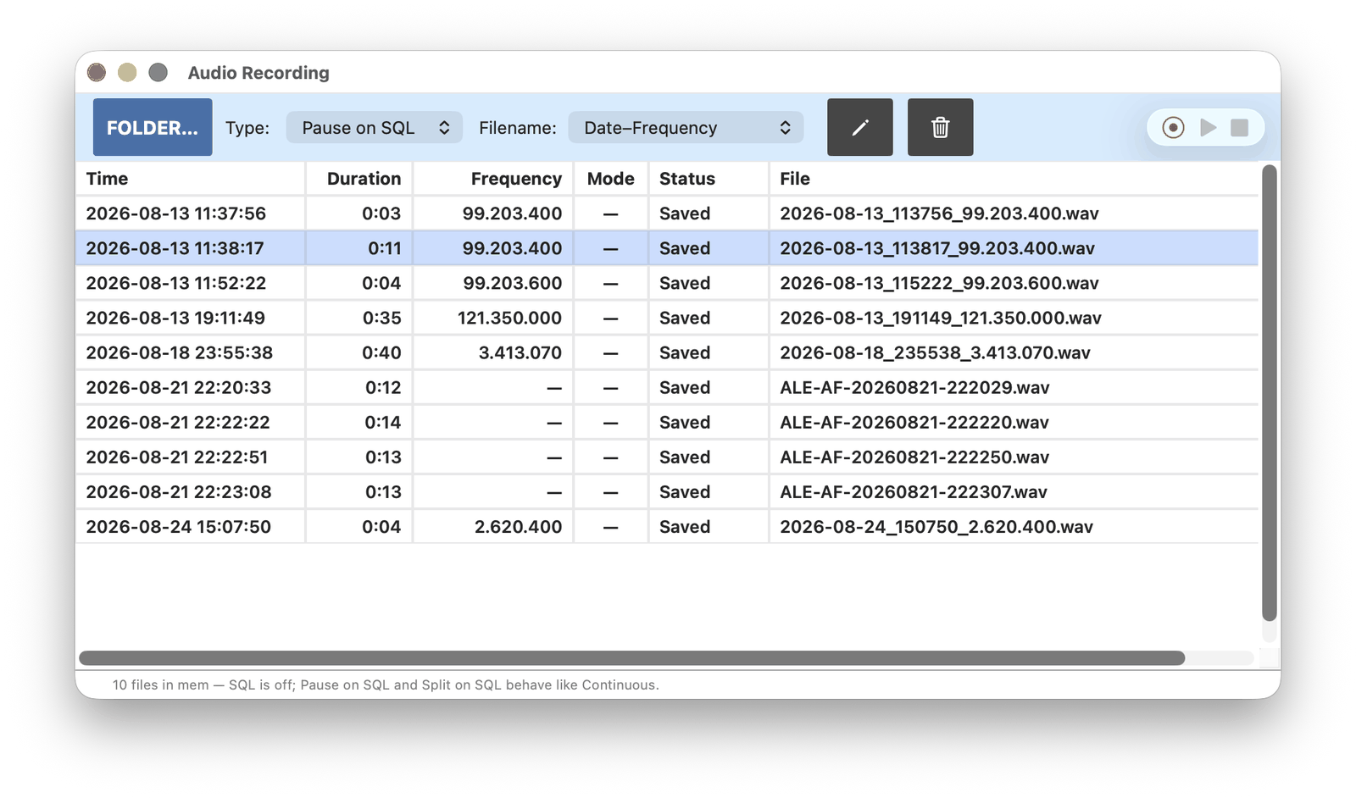Screen dimensions: 1356x798
Task: Click frequency value 2.620.400
Action: pyautogui.click(x=518, y=526)
